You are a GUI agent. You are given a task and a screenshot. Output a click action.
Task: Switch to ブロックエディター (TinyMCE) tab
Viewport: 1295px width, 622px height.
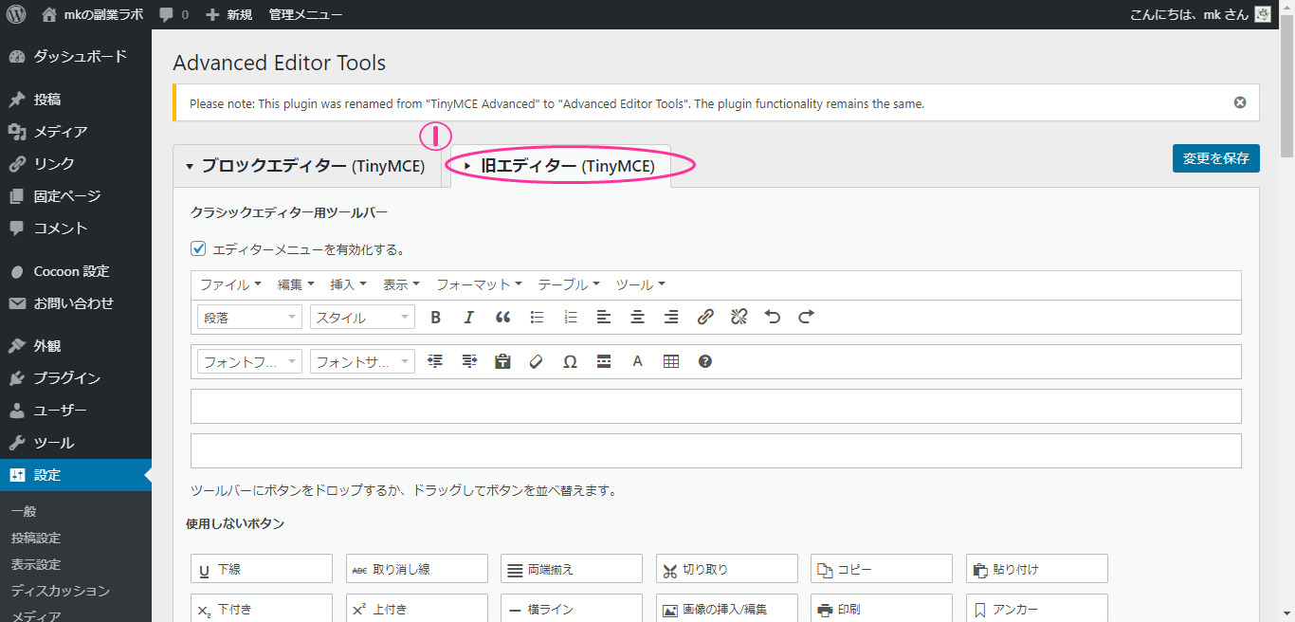coord(307,166)
